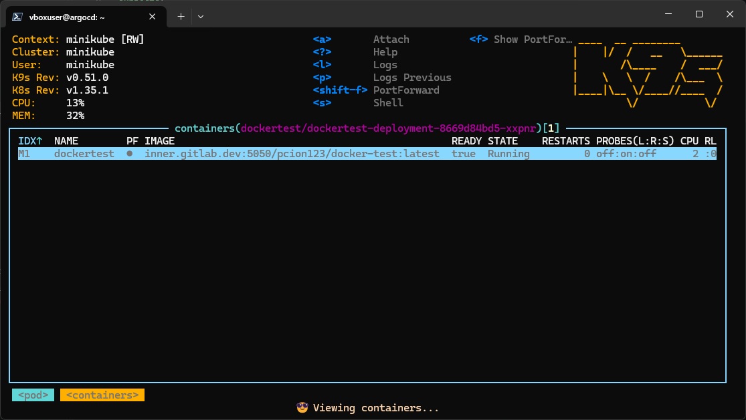Screen dimensions: 746x420
Task: Click the PROBES(L:R:S) column header
Action: pyautogui.click(x=635, y=141)
